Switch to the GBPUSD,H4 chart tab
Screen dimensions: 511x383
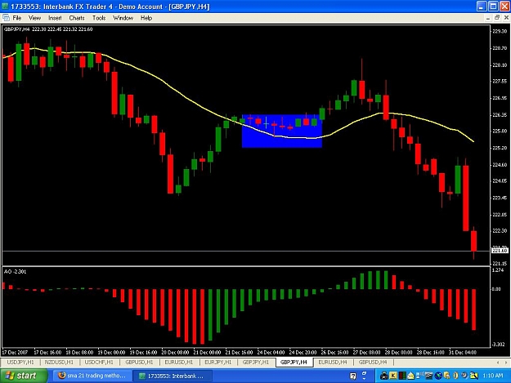pos(373,362)
